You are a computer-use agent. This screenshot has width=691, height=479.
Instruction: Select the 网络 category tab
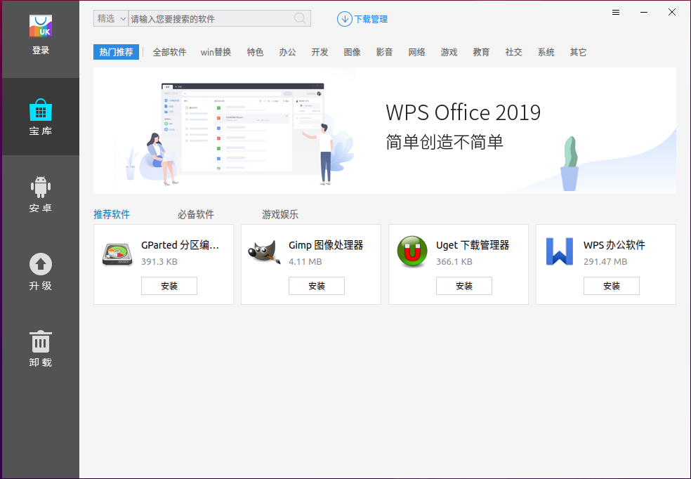(x=416, y=52)
